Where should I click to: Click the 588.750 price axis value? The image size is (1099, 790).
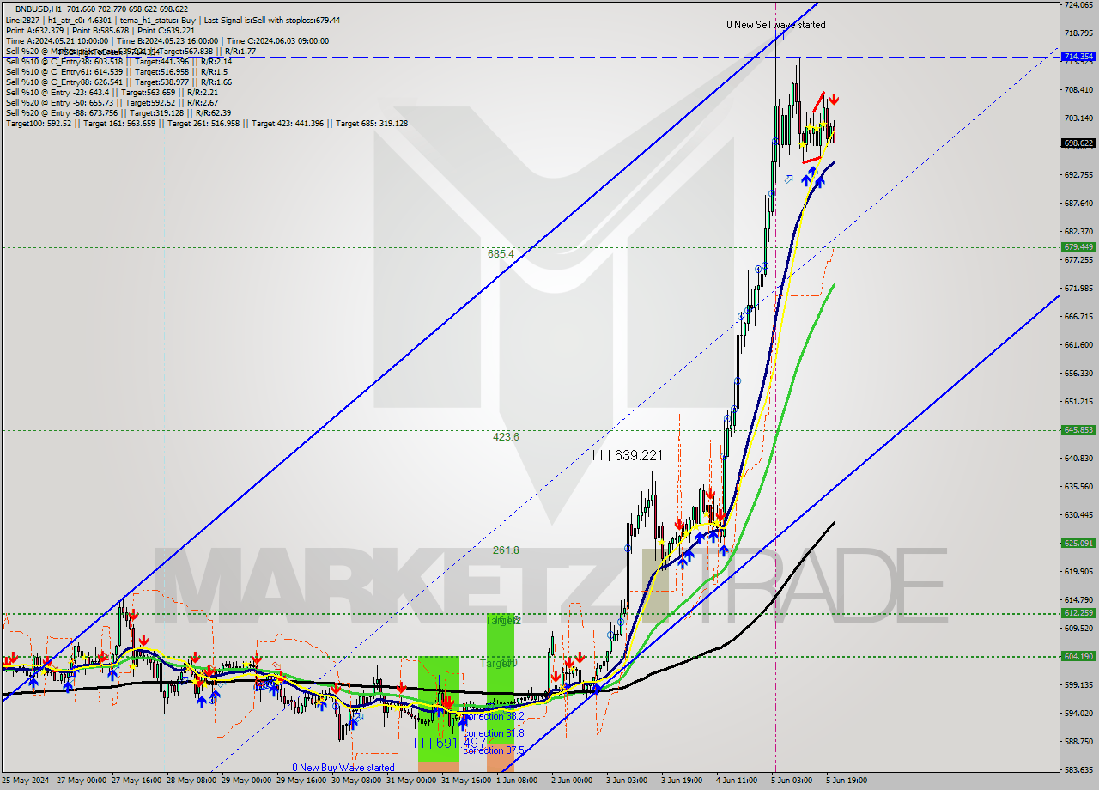[x=1078, y=741]
